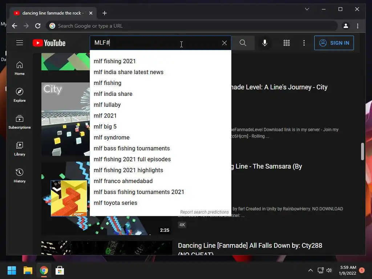Select suggestion mlf india share latest news
The image size is (372, 279).
[x=160, y=72]
